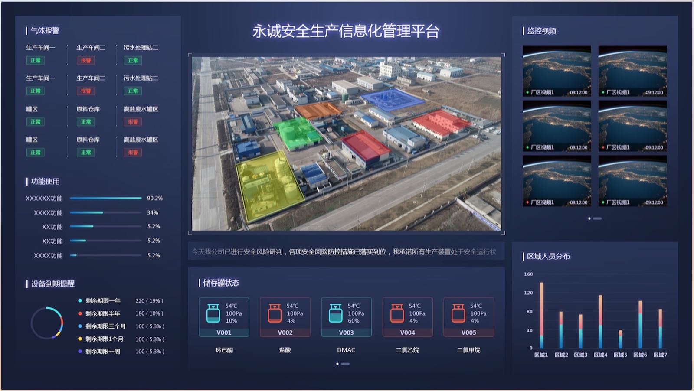Switch to second page of monitoring videos

tap(598, 218)
